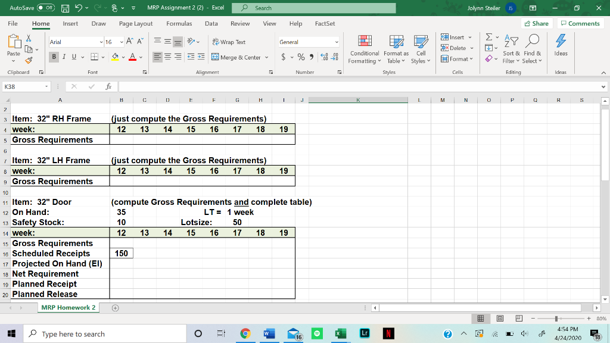This screenshot has width=610, height=343.
Task: Adjust the zoom slider handle
Action: pos(556,319)
